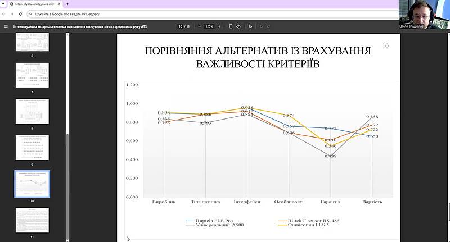Undo the last annotation
This screenshot has height=242, width=450.
261,26
